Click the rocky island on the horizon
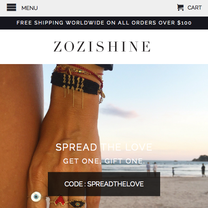 tap(201, 158)
